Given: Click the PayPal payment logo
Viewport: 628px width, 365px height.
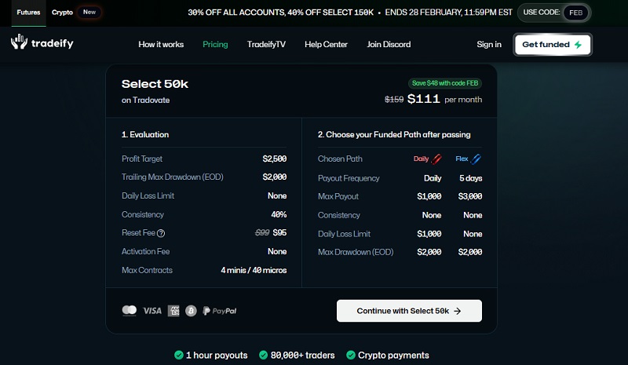Looking at the screenshot, I should pos(220,311).
